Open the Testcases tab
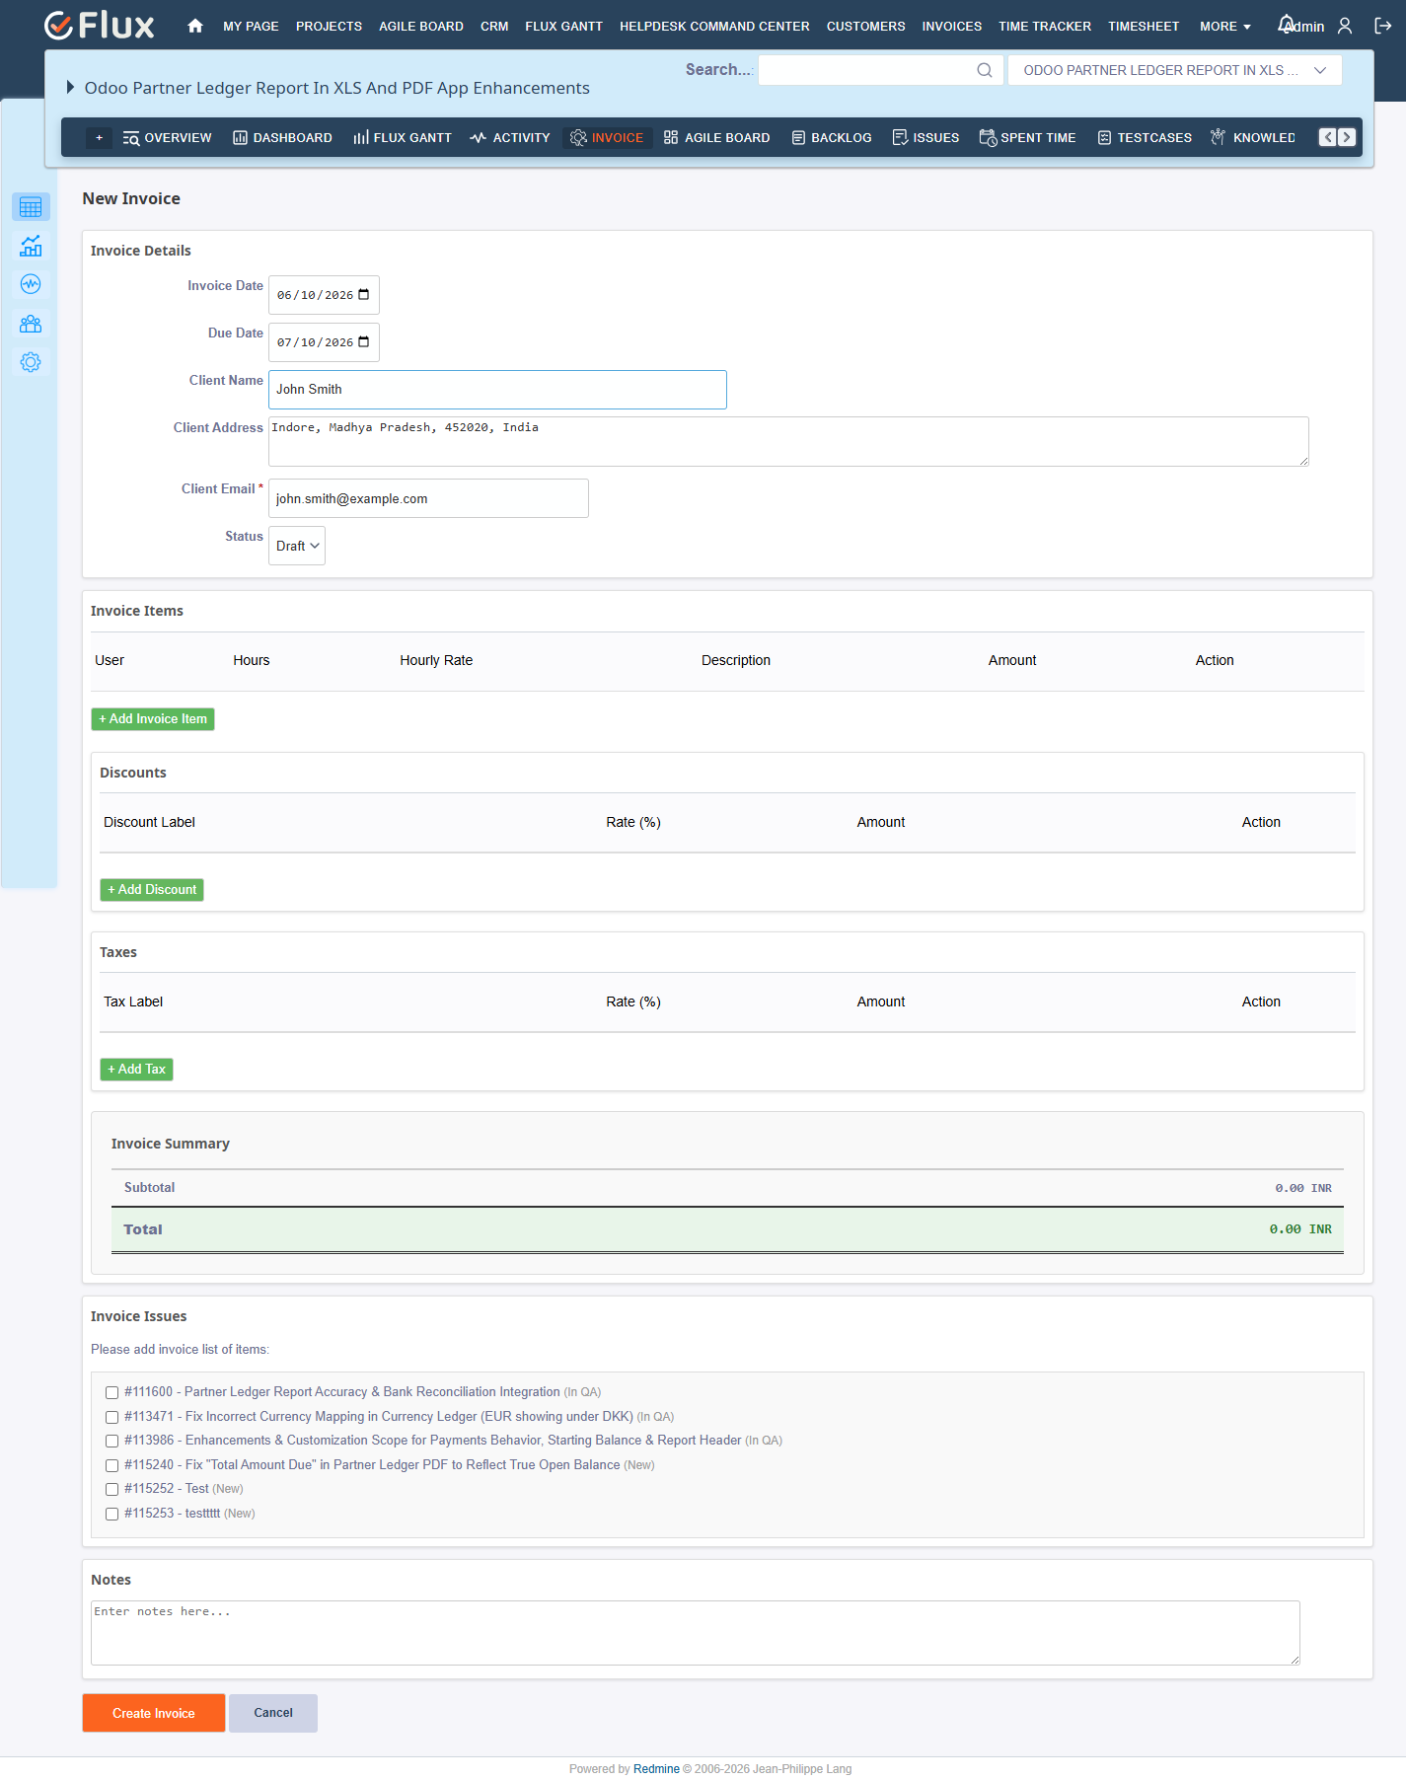 [x=1145, y=138]
